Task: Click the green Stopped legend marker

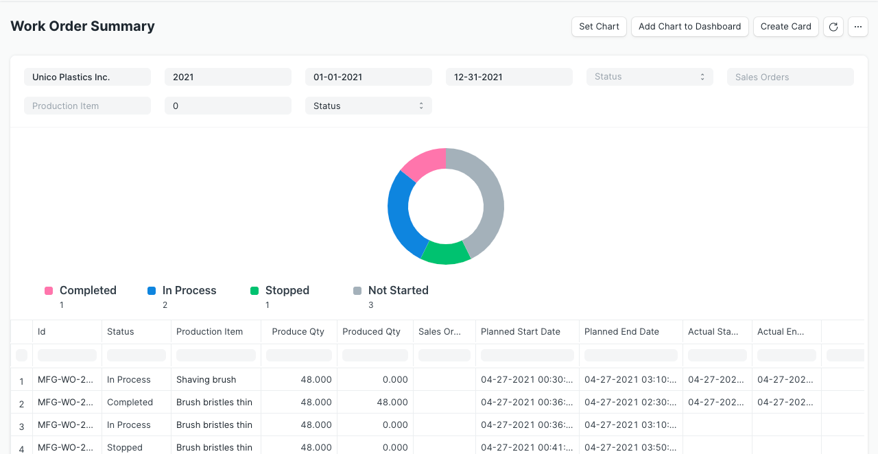Action: (x=254, y=291)
